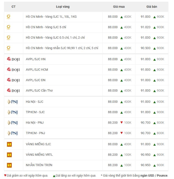This screenshot has height=179, width=174.
Task: Click the CT column header
Action: (x=13, y=7)
